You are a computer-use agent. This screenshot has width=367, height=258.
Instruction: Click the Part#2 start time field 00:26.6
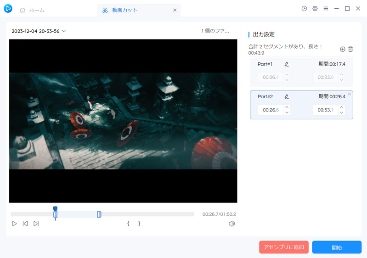click(271, 110)
